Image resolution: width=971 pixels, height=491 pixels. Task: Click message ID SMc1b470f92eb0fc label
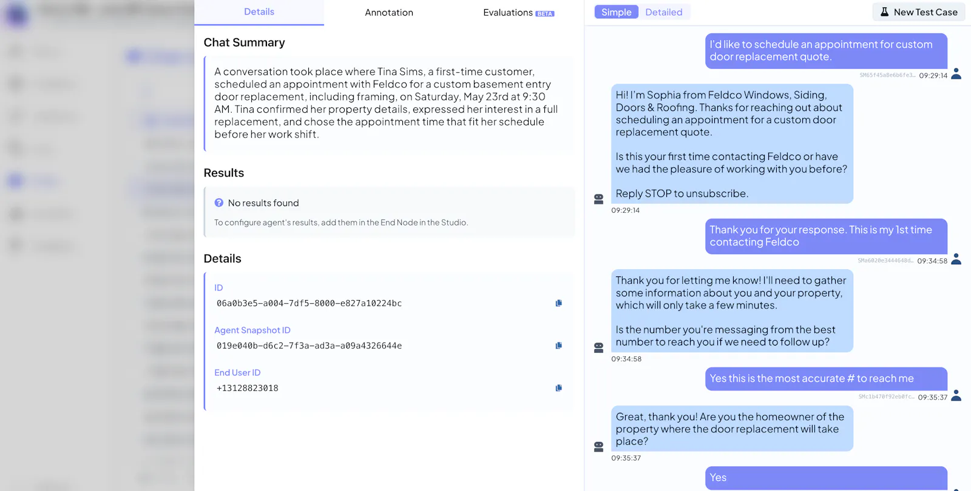point(887,398)
